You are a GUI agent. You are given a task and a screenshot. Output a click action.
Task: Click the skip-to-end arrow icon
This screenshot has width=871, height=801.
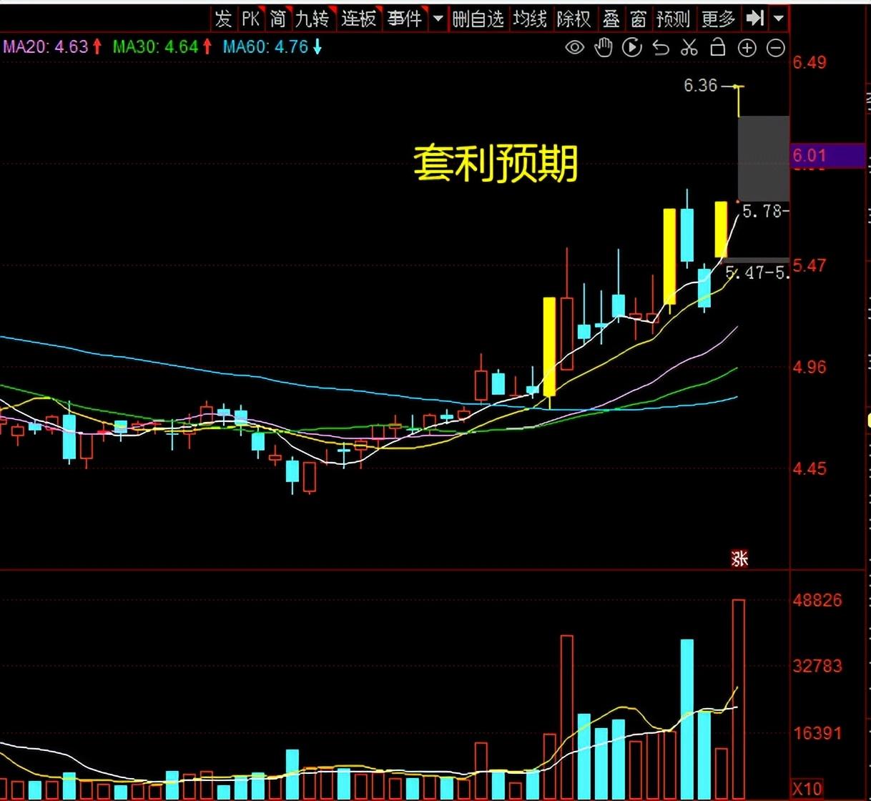coord(754,18)
